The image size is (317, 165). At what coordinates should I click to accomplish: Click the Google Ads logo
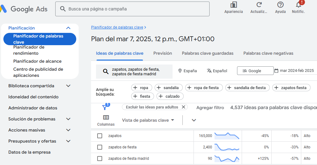point(24,9)
